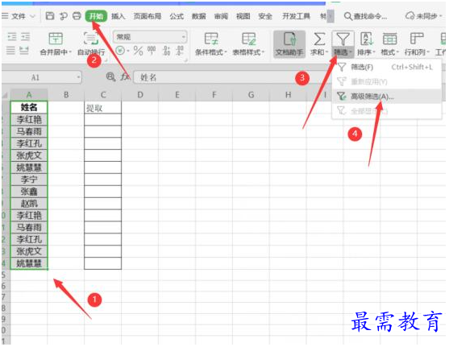The width and height of the screenshot is (449, 347).
Task: Select column H header
Action: [x=288, y=95]
